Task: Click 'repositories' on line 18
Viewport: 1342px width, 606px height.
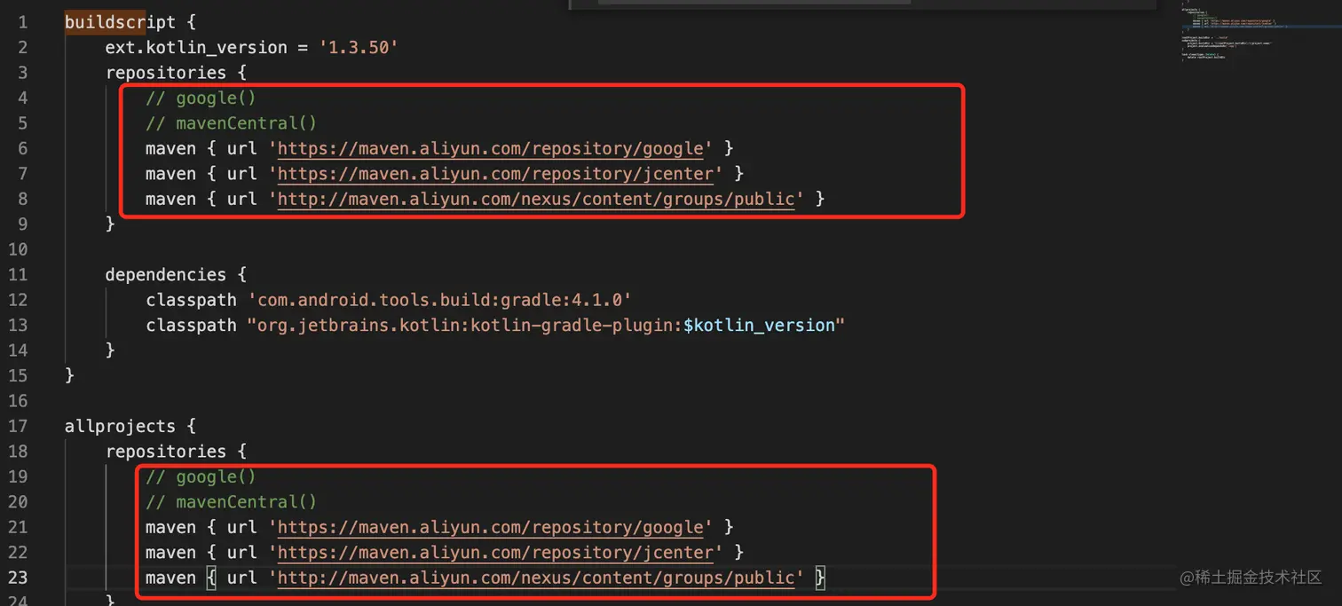Action: [x=166, y=451]
